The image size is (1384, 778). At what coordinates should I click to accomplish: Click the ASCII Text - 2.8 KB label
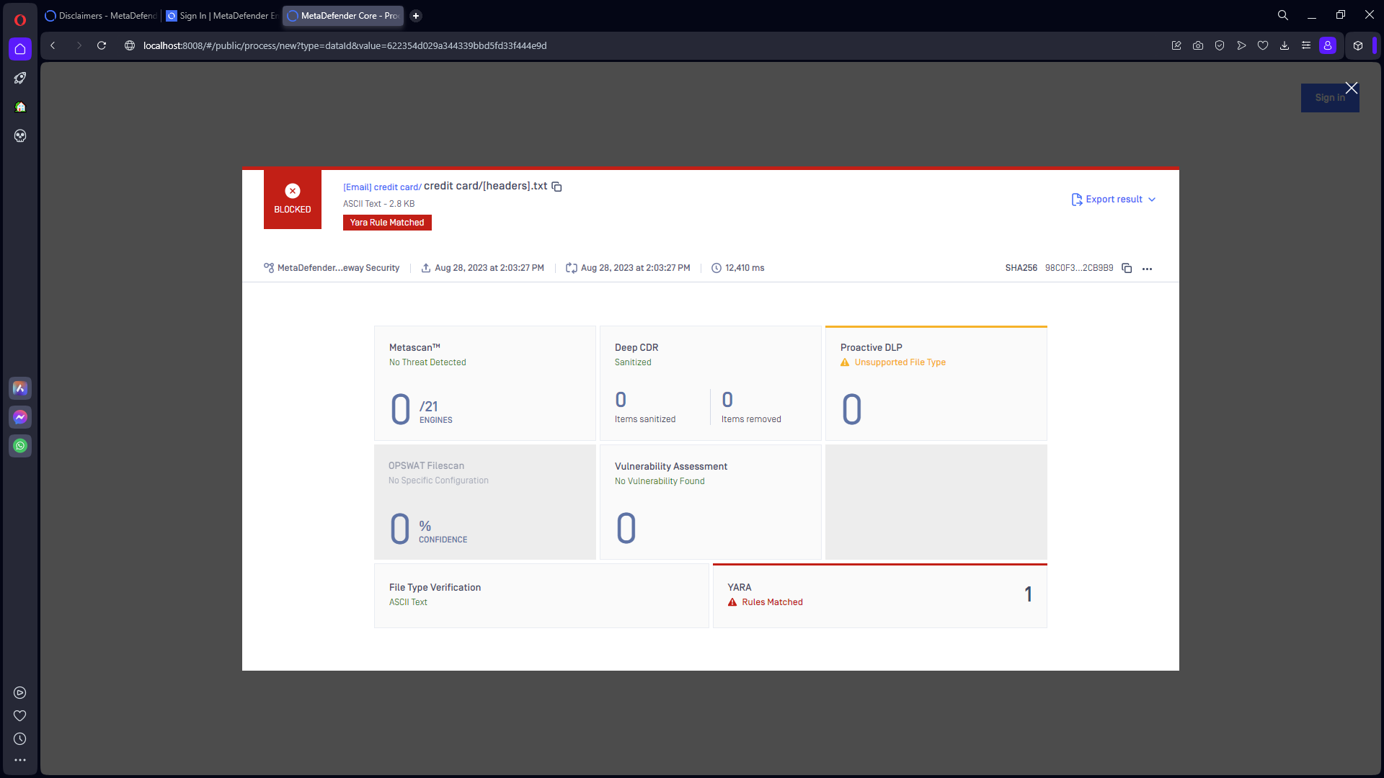tap(378, 204)
